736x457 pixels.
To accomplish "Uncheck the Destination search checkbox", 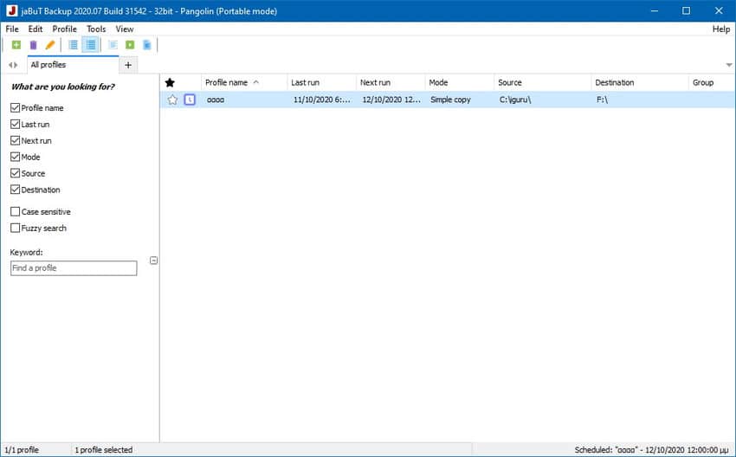I will click(15, 190).
